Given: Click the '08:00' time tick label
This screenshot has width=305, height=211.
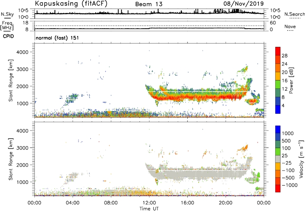Looking at the screenshot, I should [111, 203].
